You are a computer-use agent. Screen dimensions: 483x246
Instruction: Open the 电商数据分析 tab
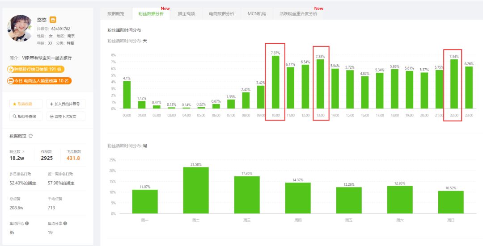pyautogui.click(x=221, y=14)
